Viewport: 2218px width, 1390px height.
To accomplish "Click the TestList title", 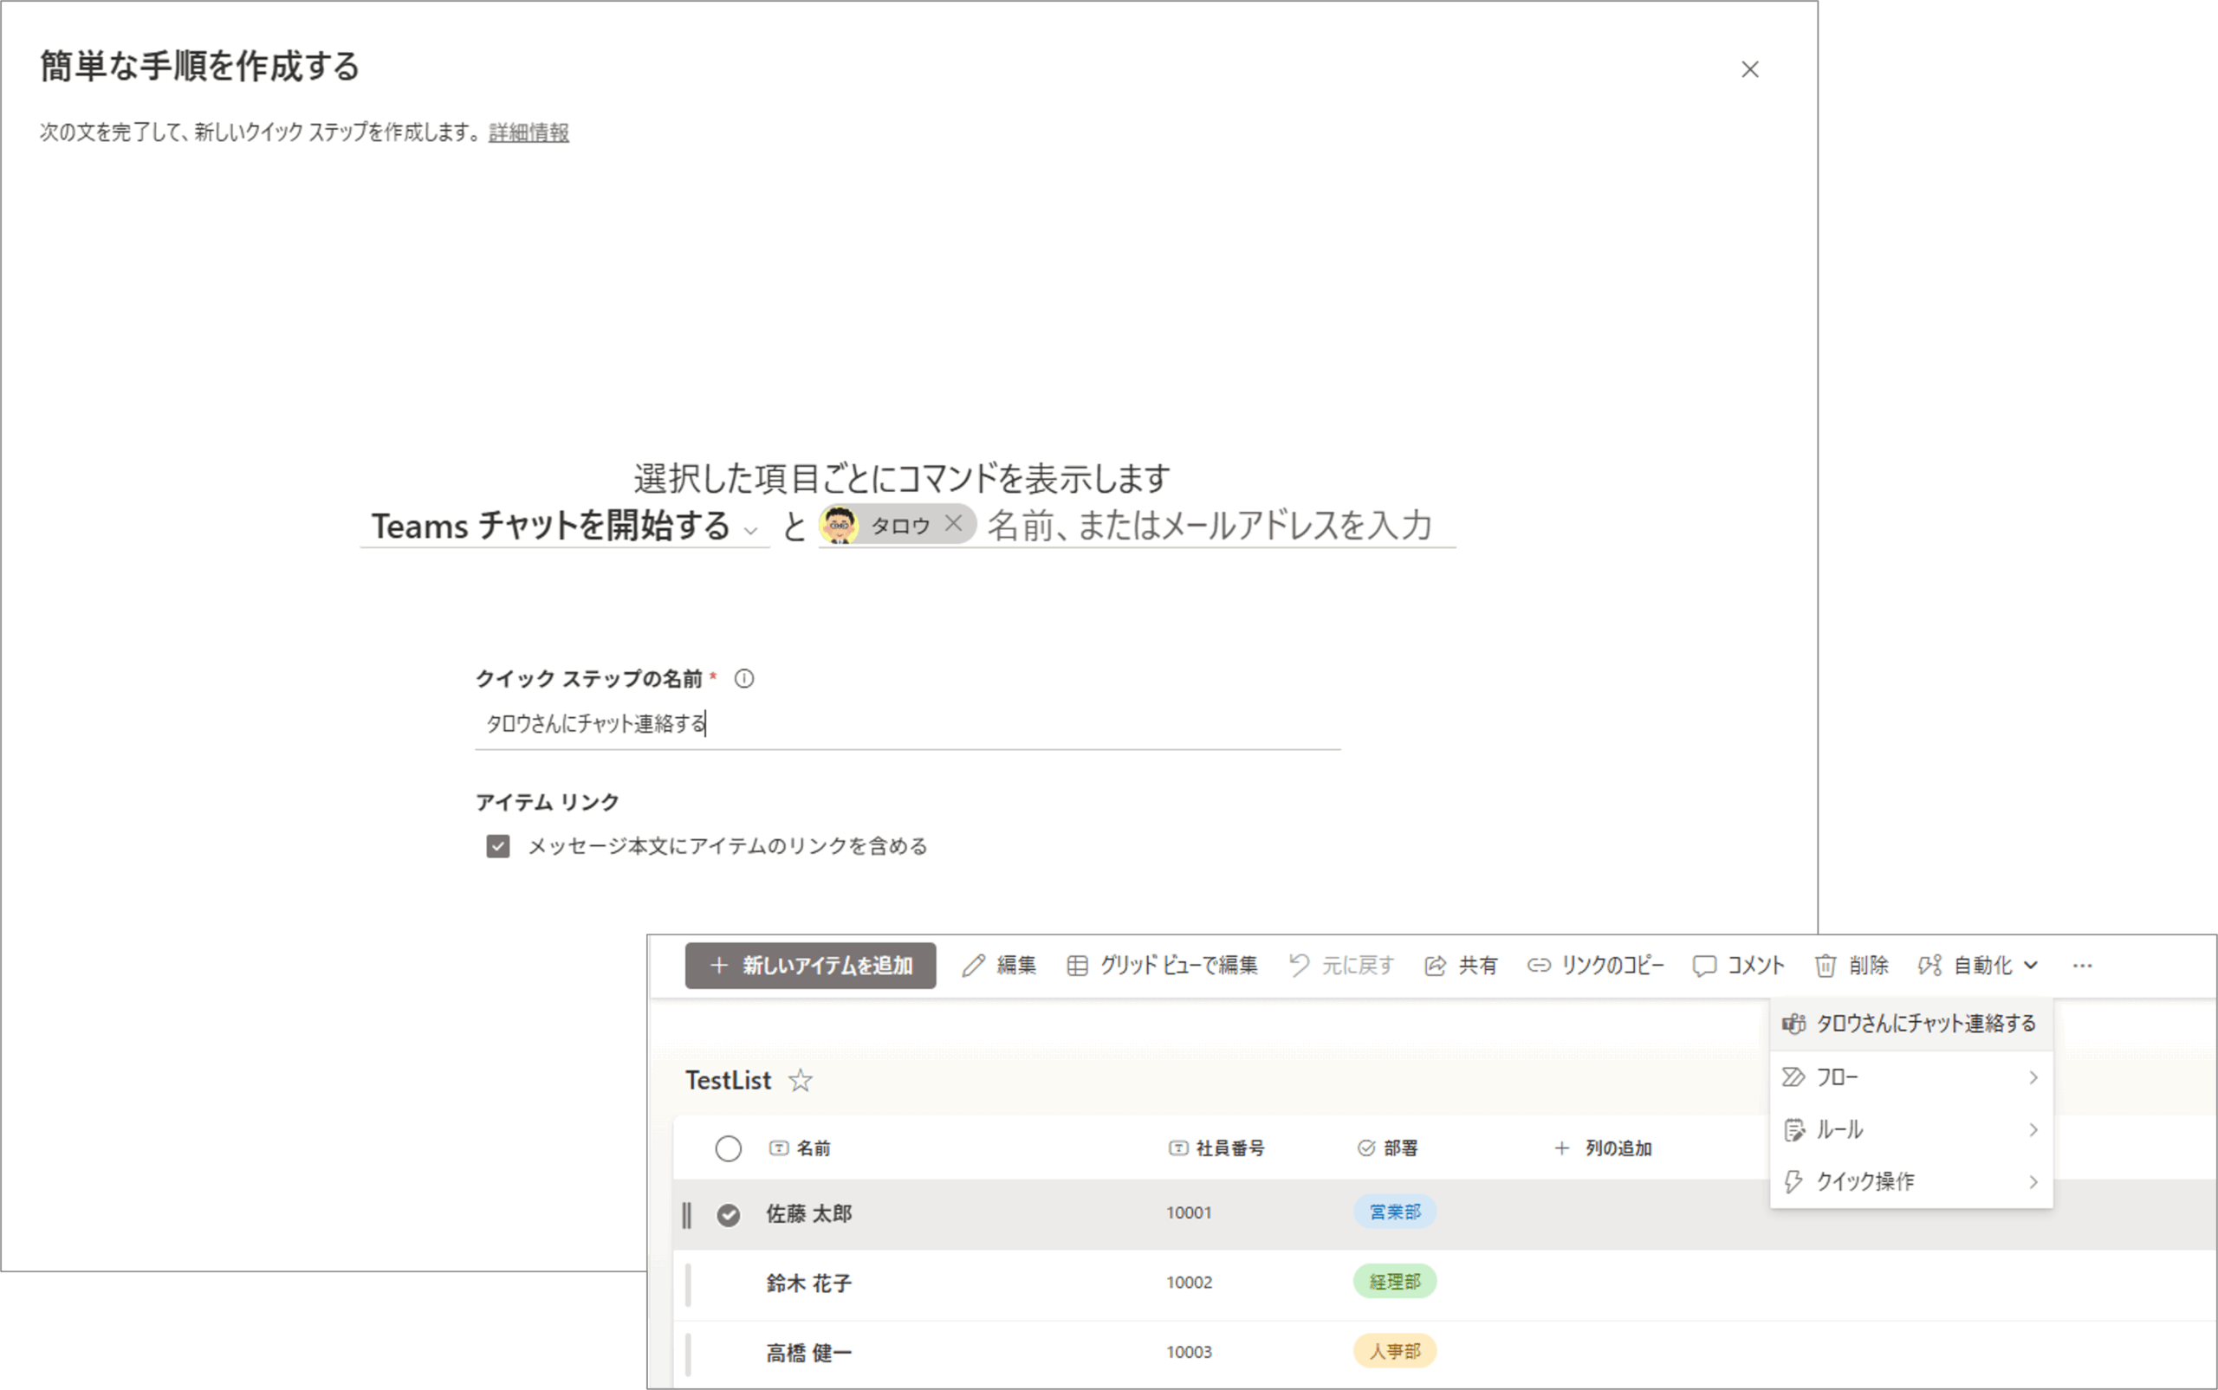I will pos(728,1081).
